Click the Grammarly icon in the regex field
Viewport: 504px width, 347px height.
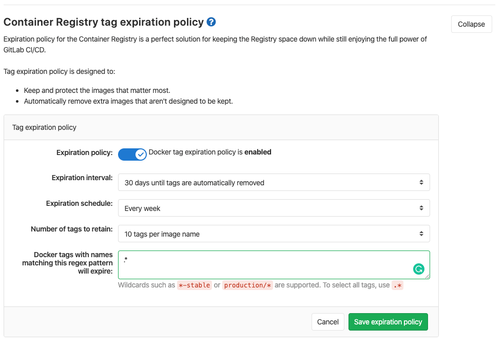[419, 268]
